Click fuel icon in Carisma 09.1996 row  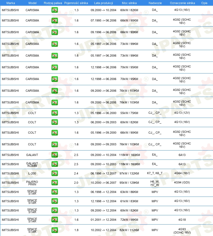tap(54, 32)
